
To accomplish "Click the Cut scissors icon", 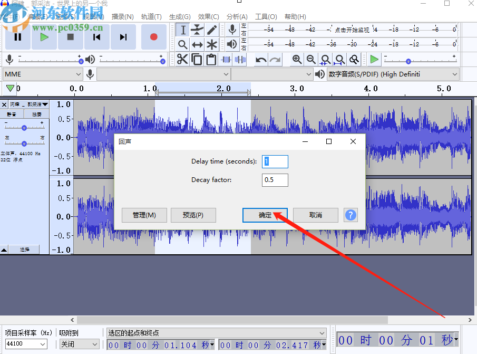I will 182,59.
